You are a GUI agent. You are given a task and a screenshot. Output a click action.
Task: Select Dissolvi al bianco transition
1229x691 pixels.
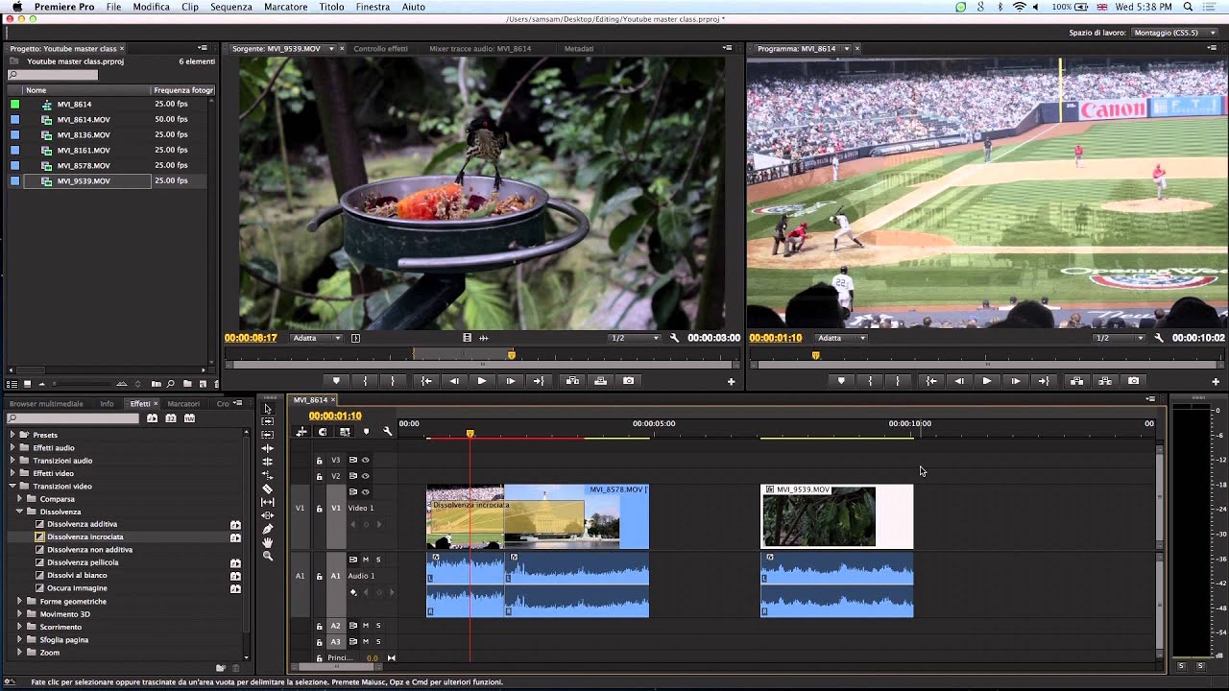77,575
